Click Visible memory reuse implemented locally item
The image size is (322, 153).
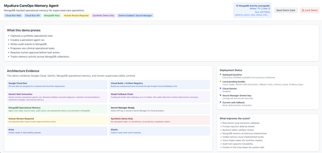[x=243, y=137]
